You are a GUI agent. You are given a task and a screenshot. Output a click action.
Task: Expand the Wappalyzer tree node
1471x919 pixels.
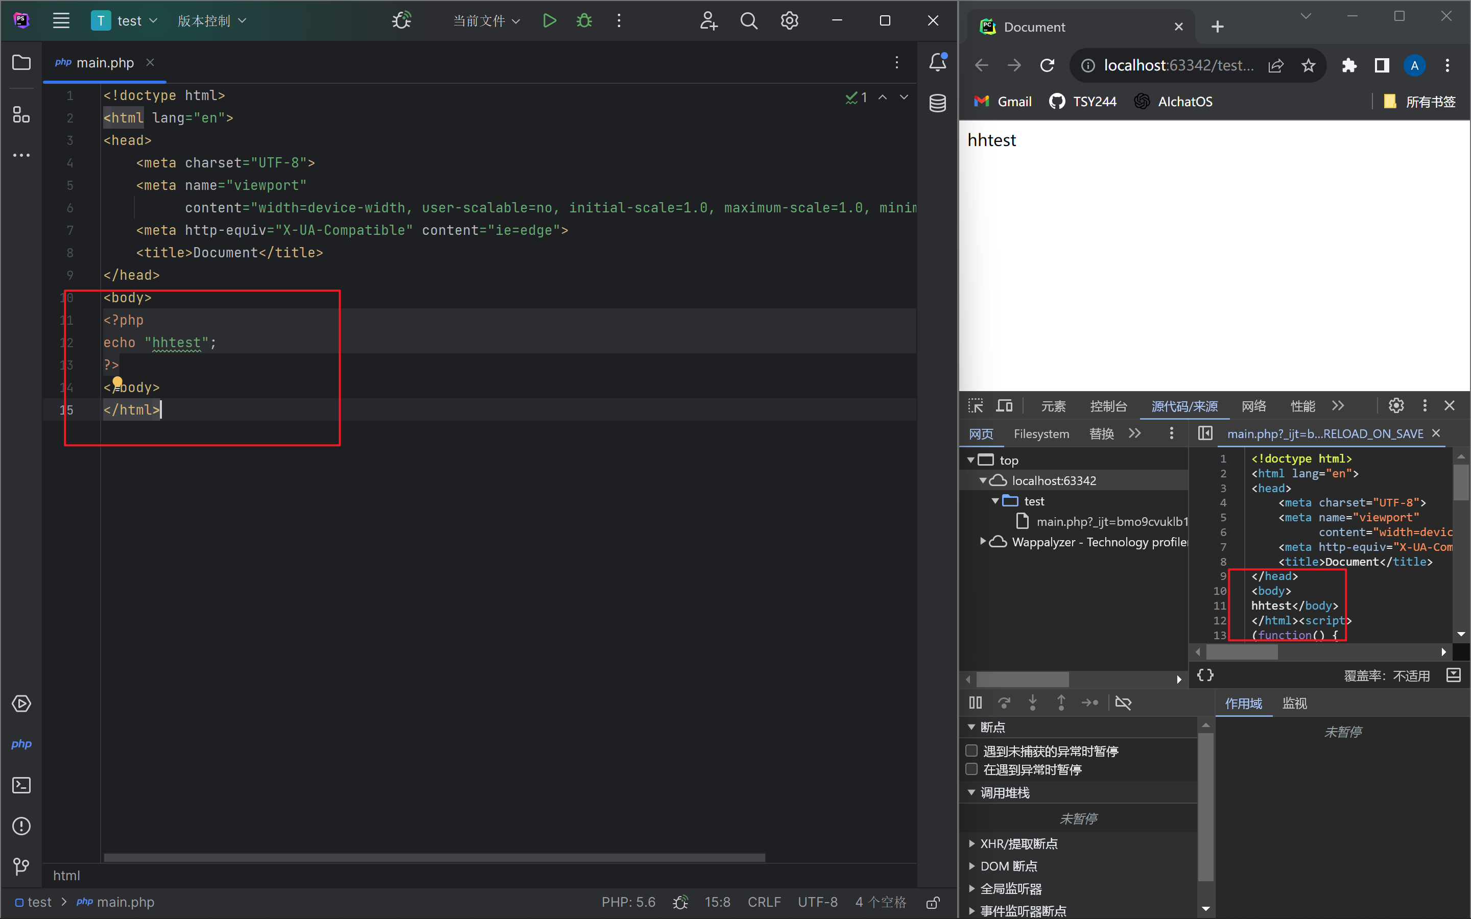983,542
